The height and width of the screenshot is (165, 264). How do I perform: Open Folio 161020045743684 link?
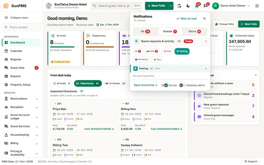(x=166, y=129)
